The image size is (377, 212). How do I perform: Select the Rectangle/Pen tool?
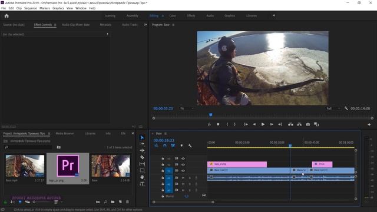point(142,170)
